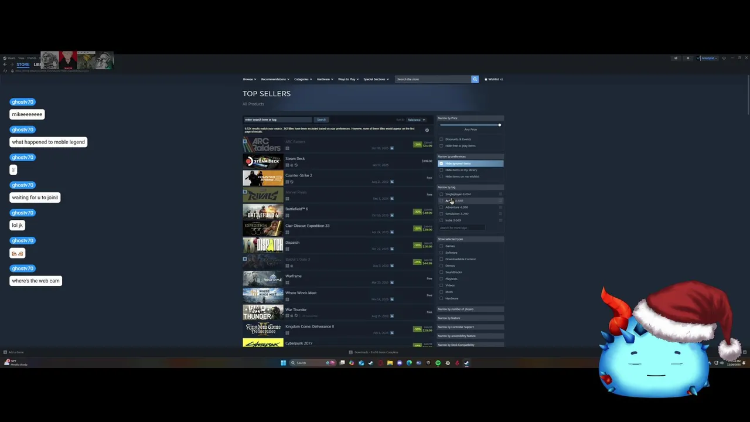Click the Search button beside tag field
This screenshot has width=750, height=422.
pyautogui.click(x=321, y=120)
